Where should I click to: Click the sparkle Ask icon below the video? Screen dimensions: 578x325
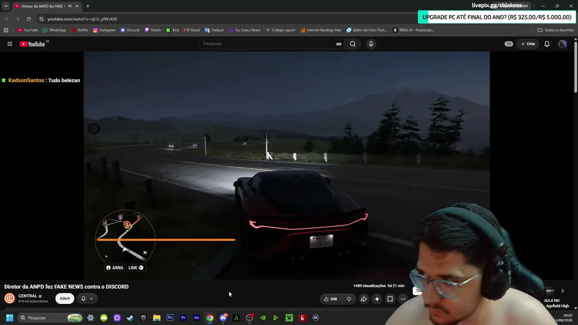pyautogui.click(x=377, y=299)
